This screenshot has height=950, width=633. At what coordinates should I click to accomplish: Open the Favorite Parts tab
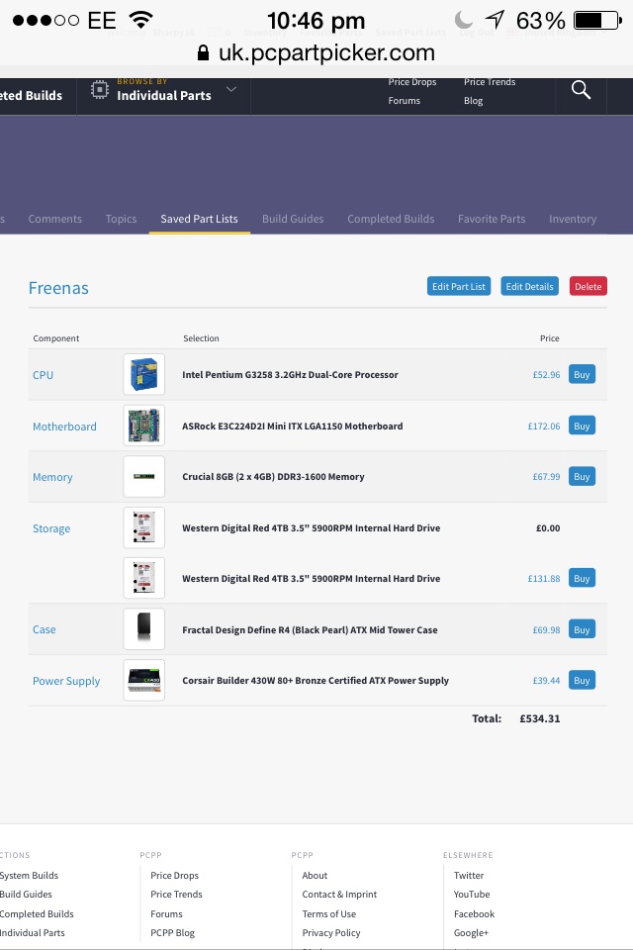pyautogui.click(x=492, y=219)
